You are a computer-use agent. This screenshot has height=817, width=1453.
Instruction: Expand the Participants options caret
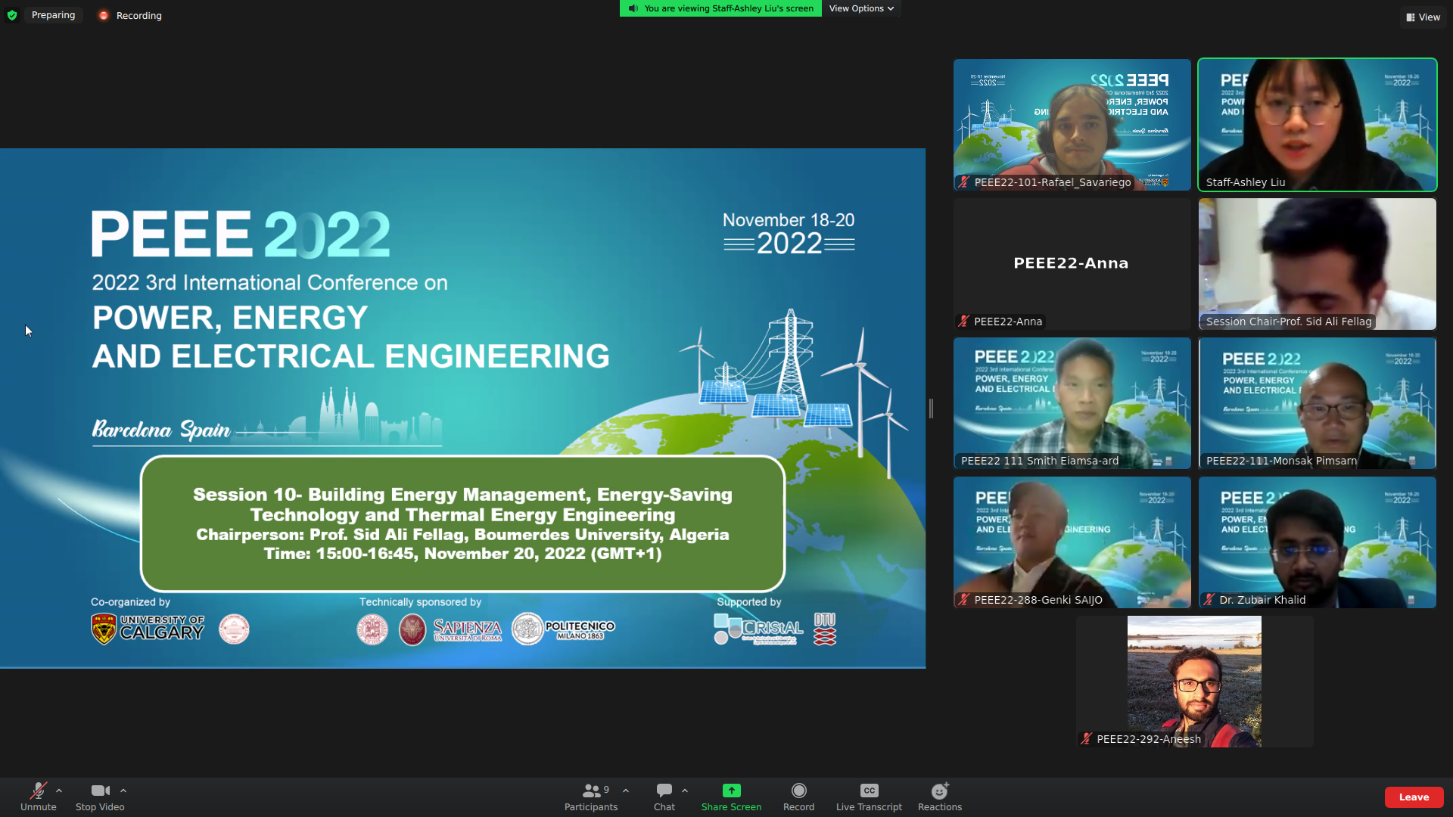point(626,791)
